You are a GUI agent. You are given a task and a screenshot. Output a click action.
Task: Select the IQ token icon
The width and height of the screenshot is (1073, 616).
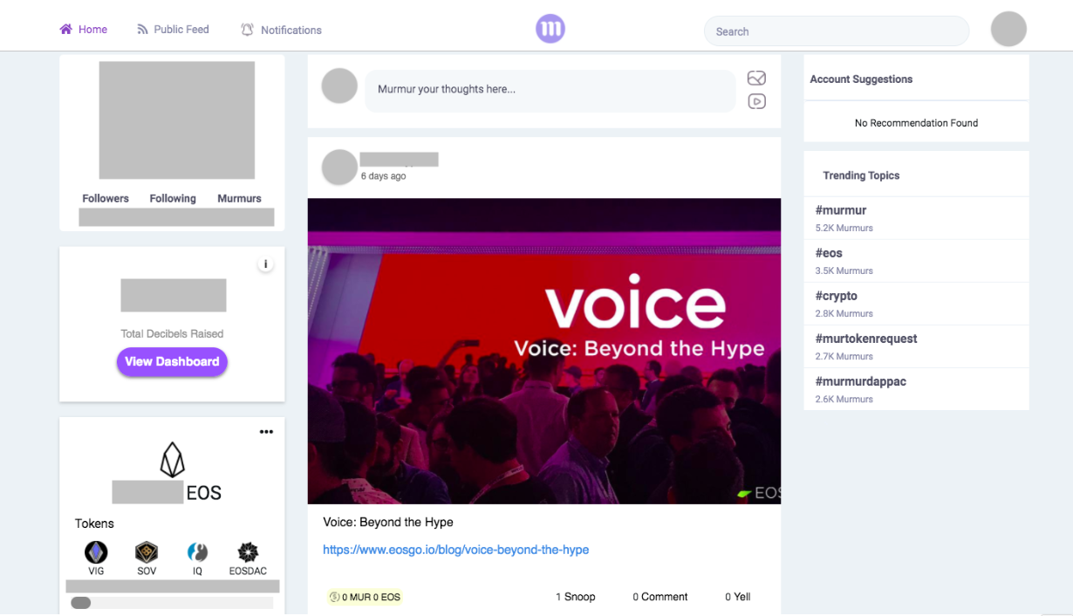coord(197,551)
